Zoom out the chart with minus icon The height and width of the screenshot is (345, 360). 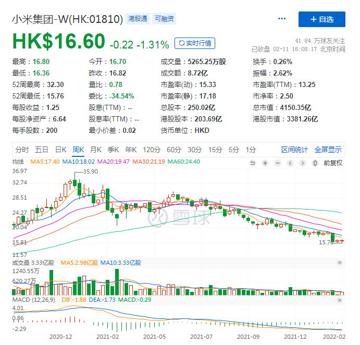coord(278,163)
